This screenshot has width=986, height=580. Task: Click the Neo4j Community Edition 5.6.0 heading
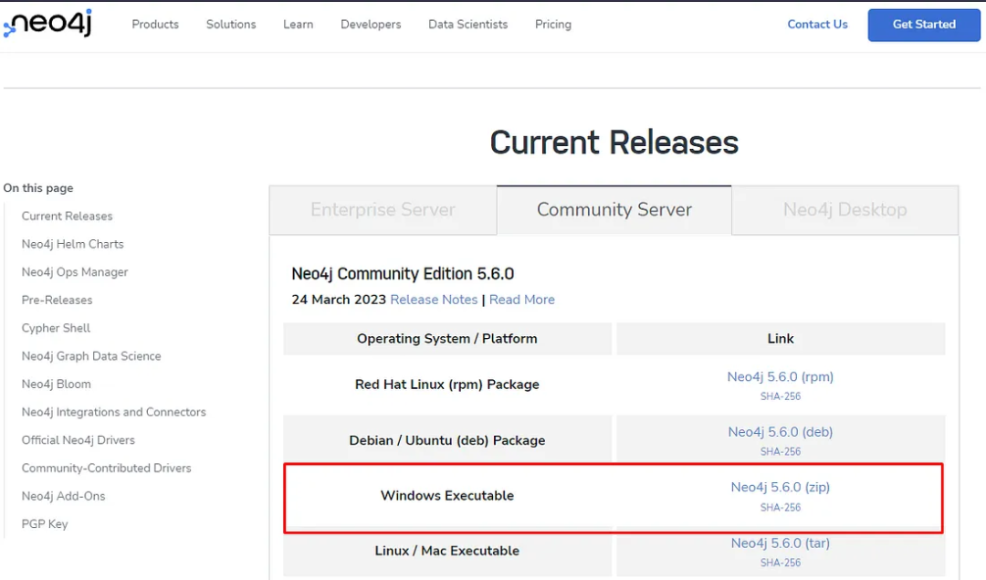403,274
